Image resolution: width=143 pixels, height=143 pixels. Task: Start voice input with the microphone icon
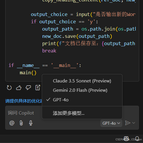(31, 123)
